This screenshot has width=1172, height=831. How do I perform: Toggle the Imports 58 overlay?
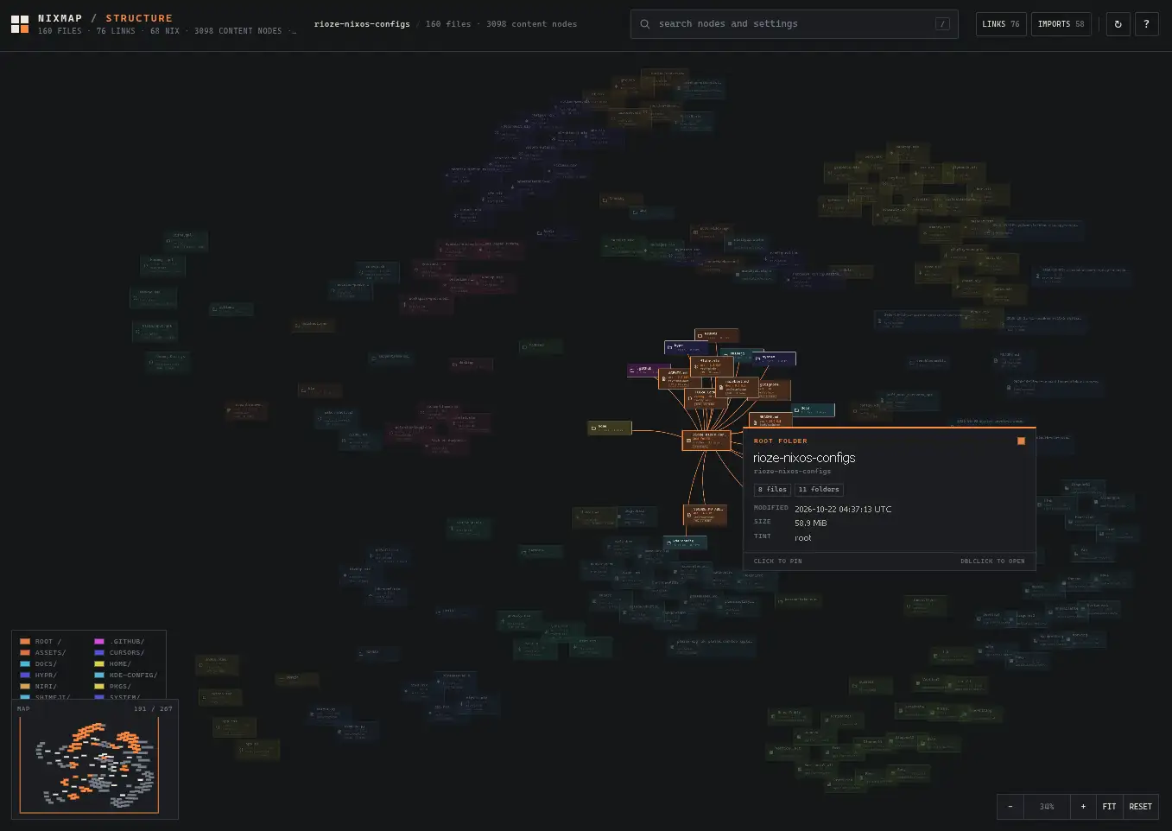pos(1061,24)
